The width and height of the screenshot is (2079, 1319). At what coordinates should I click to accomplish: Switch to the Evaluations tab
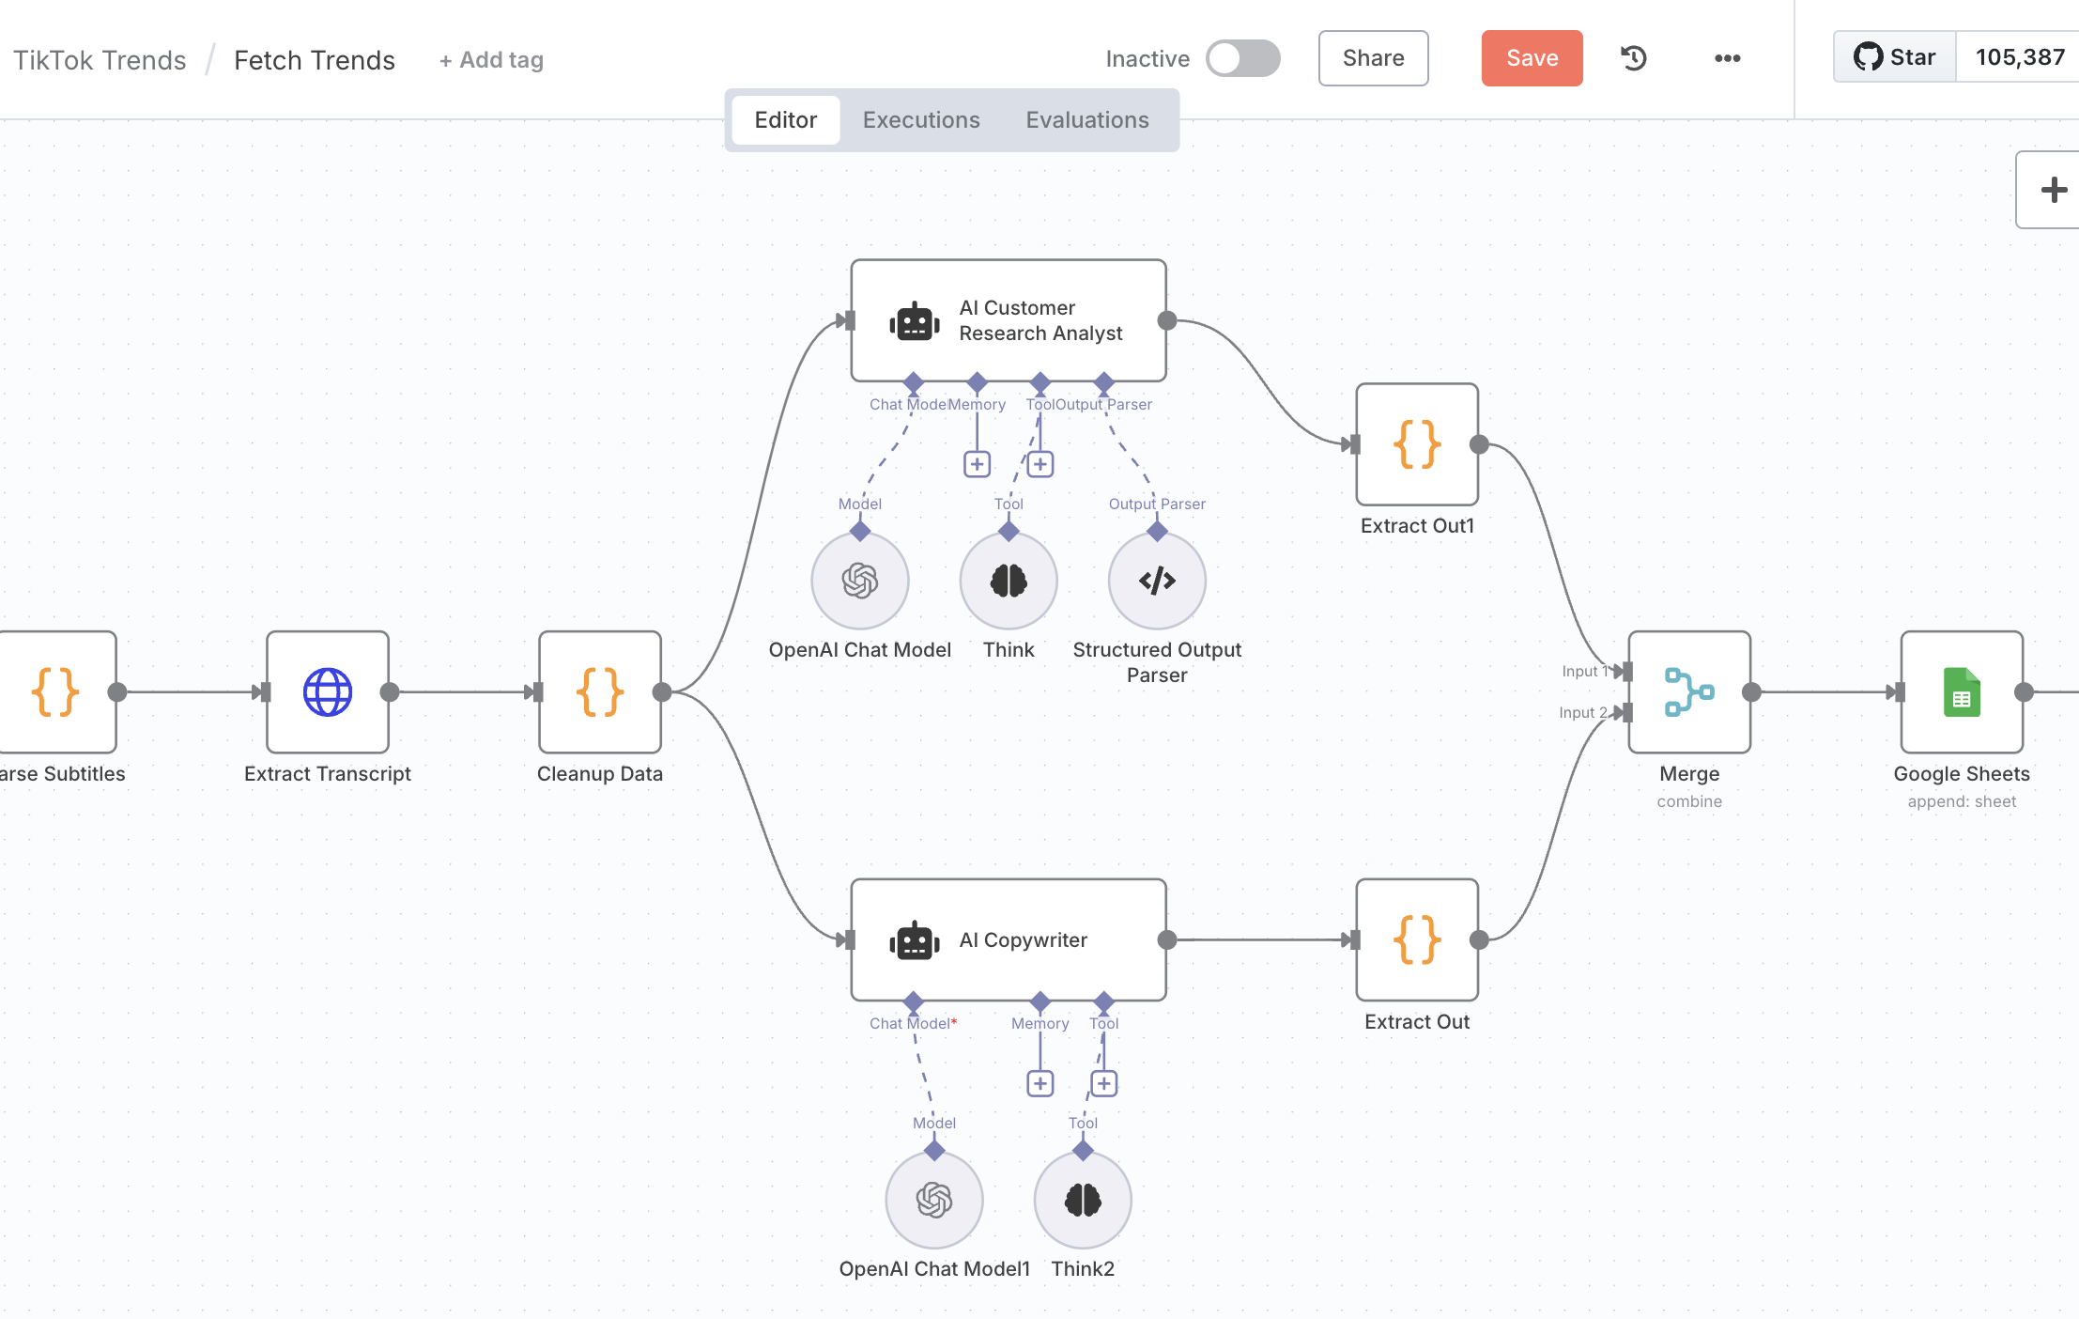(x=1086, y=120)
